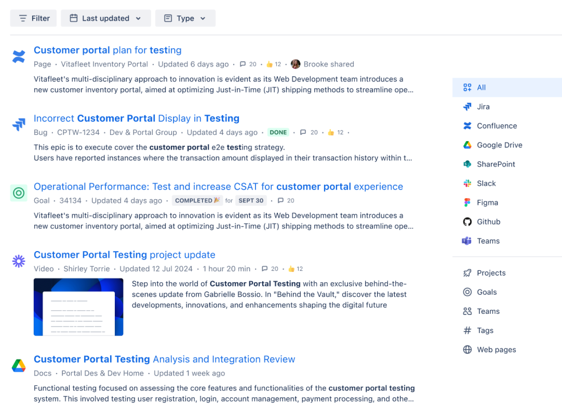Click the SharePoint icon in the sidebar

(x=467, y=164)
